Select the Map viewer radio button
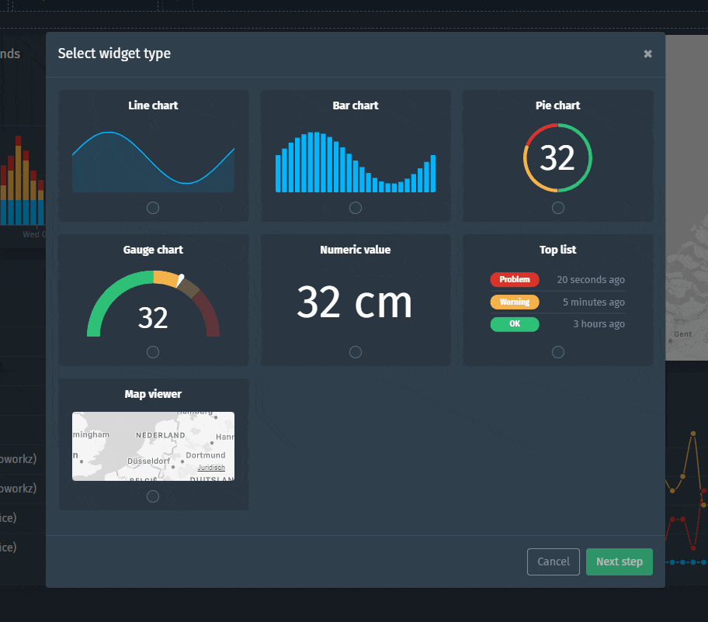The height and width of the screenshot is (622, 708). [x=153, y=496]
